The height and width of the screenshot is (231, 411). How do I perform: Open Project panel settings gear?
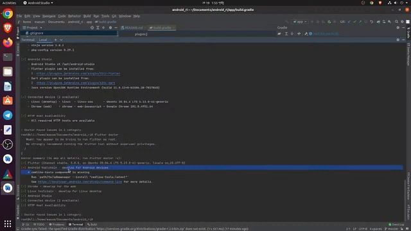(x=110, y=28)
